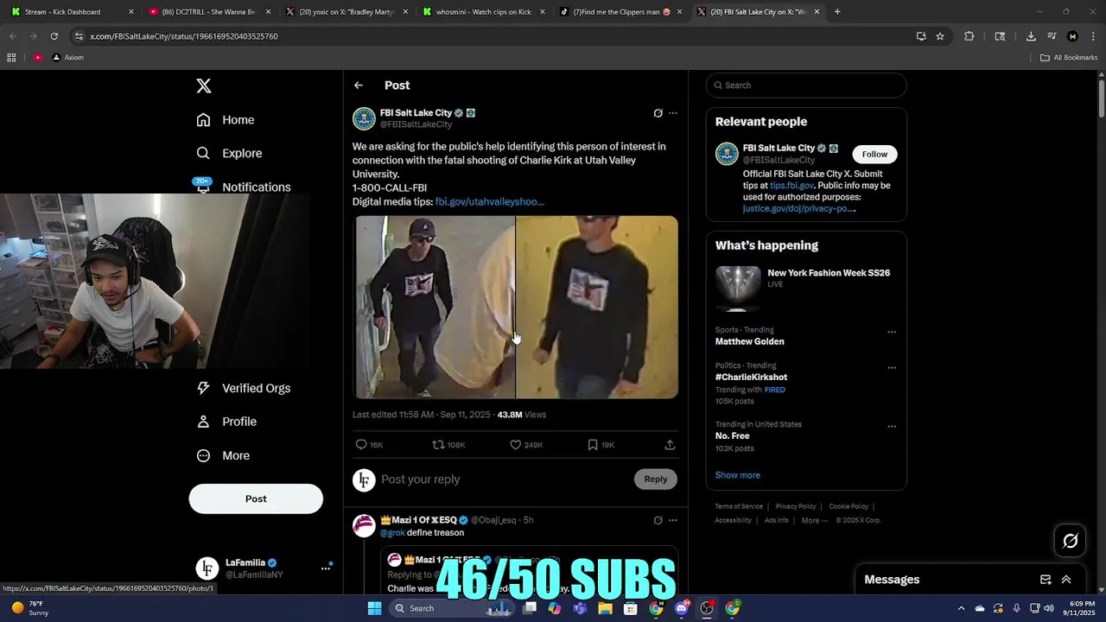Expand the footer More dropdown
The width and height of the screenshot is (1106, 622).
pos(814,520)
